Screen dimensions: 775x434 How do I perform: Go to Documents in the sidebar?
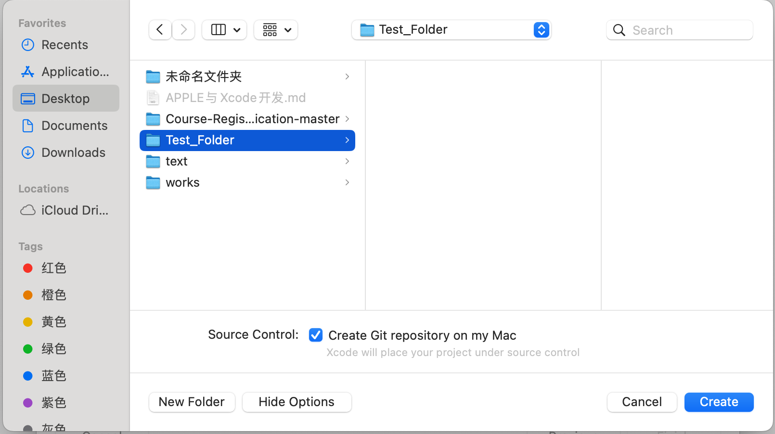[x=74, y=126]
